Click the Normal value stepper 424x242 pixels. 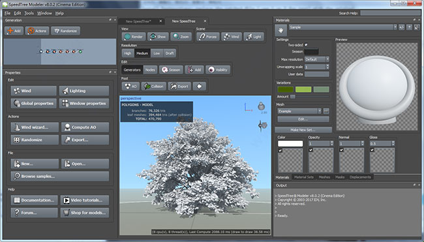click(363, 144)
